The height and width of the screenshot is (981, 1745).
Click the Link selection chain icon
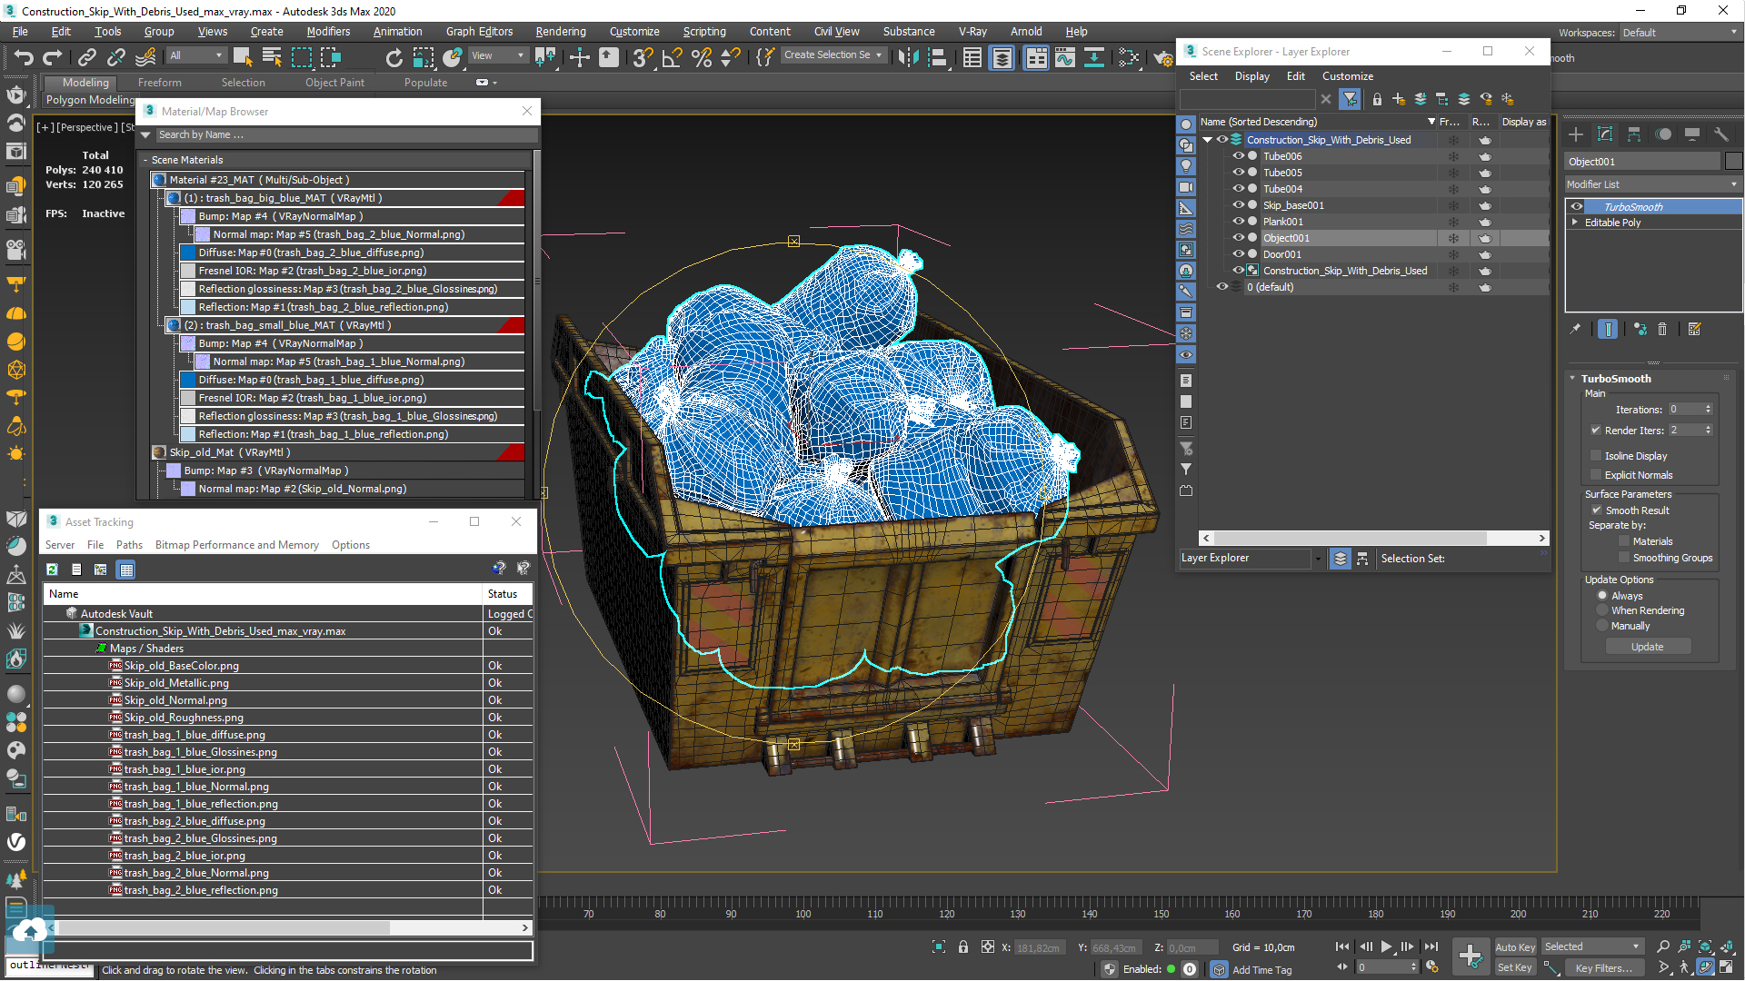(86, 58)
